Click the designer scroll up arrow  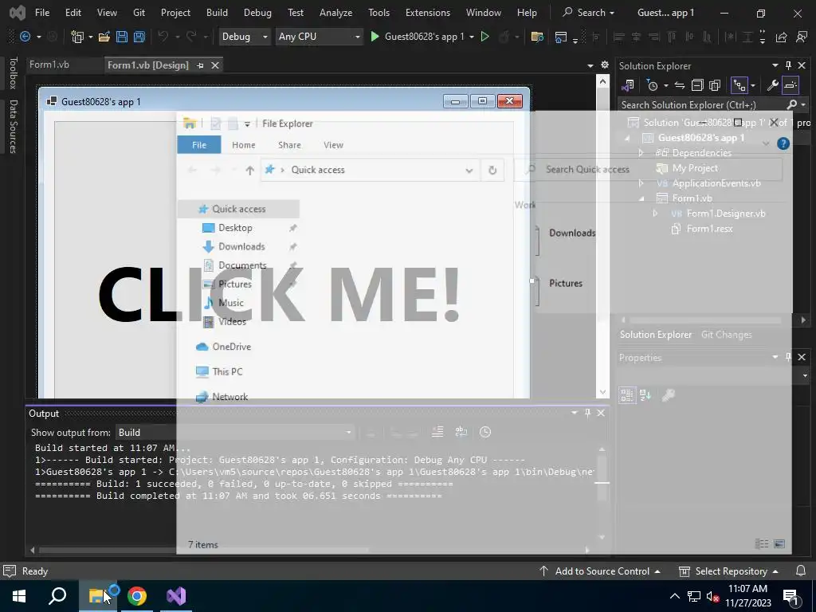(602, 81)
